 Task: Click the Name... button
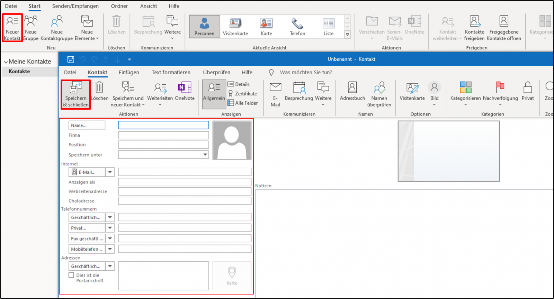click(x=87, y=125)
